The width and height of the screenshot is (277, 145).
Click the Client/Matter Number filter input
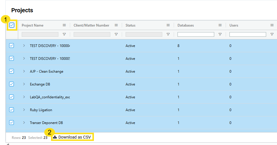click(92, 34)
